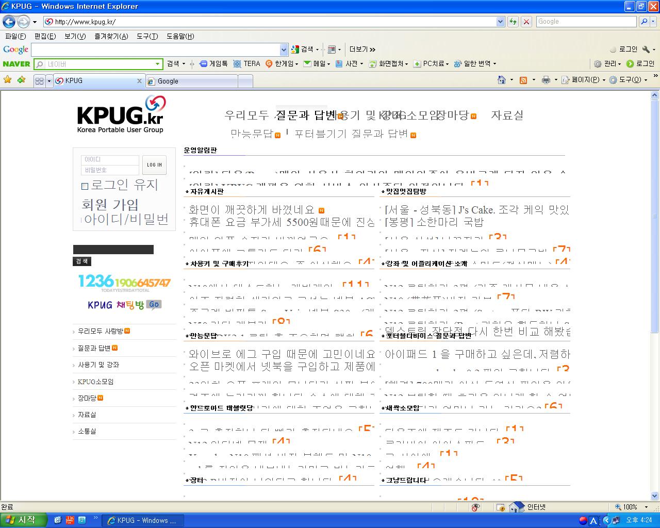660x528 pixels.
Task: Click the LOG IN button
Action: pos(154,165)
